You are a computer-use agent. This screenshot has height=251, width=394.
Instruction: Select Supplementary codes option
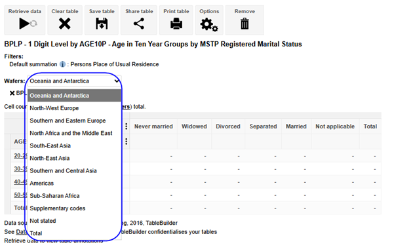click(74, 208)
